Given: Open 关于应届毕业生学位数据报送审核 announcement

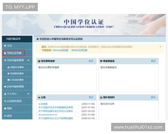Looking at the screenshot, I should tap(56, 107).
